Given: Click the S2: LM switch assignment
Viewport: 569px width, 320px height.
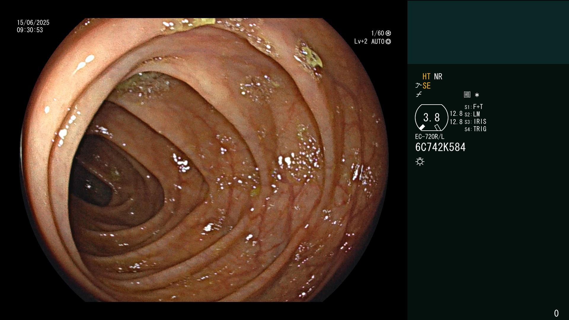Looking at the screenshot, I should point(472,114).
